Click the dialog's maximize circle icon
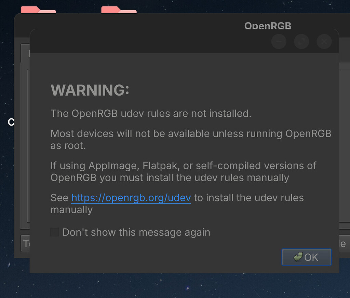 click(301, 41)
